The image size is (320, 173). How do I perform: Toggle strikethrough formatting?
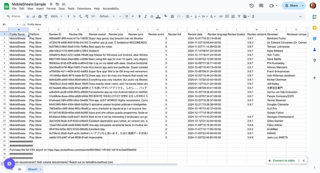152,16
